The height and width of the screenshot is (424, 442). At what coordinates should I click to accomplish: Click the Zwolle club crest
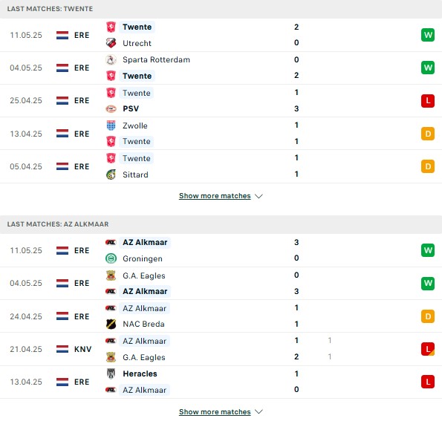tap(111, 125)
